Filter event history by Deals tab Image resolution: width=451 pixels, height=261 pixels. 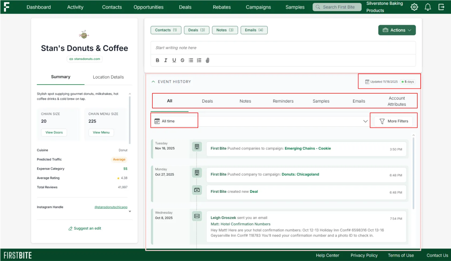point(207,101)
